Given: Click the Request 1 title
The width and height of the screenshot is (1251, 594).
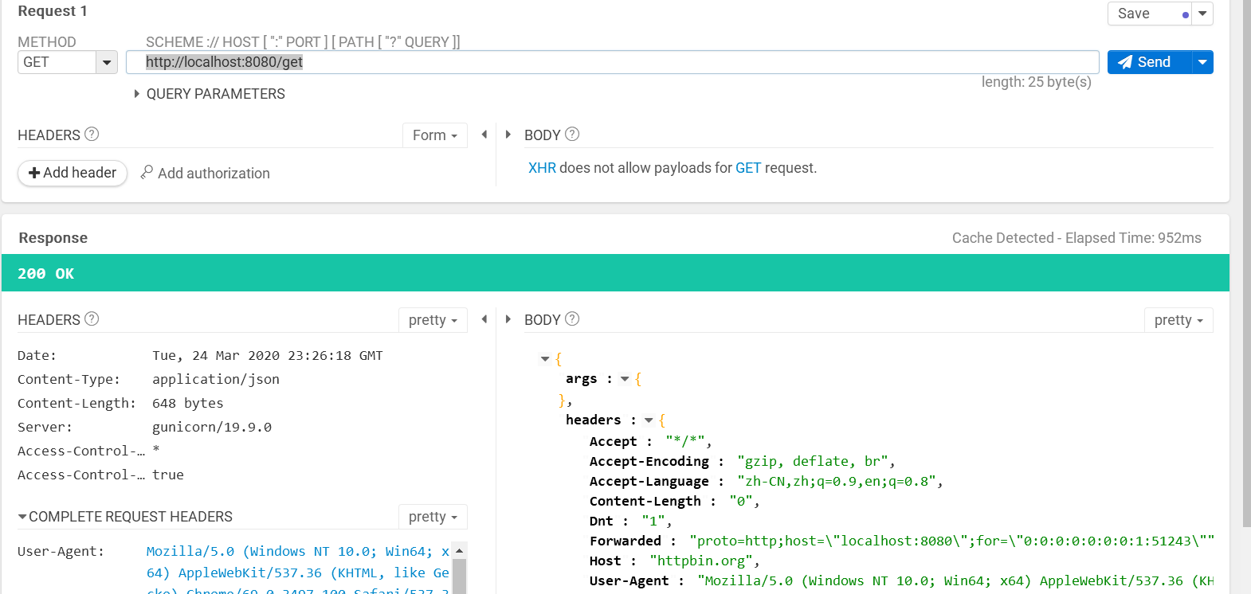Looking at the screenshot, I should [x=53, y=11].
